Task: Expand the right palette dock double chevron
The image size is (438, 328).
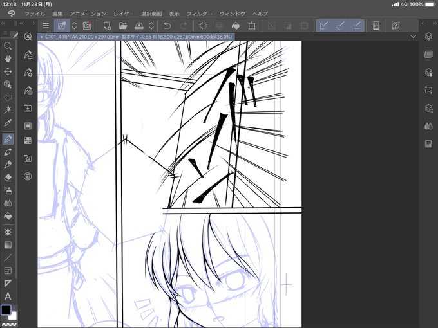Action: (x=433, y=23)
